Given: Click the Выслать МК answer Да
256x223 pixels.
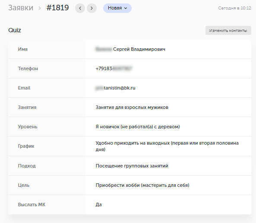Looking at the screenshot, I should coord(98,204).
